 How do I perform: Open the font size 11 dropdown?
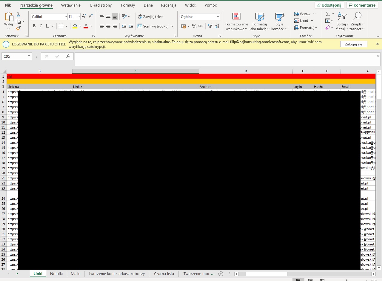(x=78, y=17)
